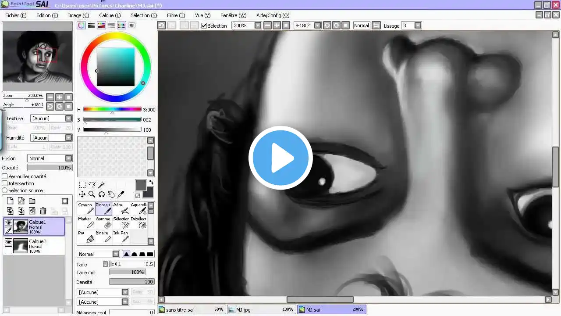Swap foreground and background colors
The height and width of the screenshot is (316, 561).
151,182
